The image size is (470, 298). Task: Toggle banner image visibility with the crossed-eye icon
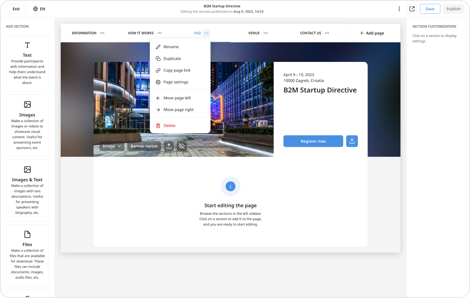(x=182, y=146)
